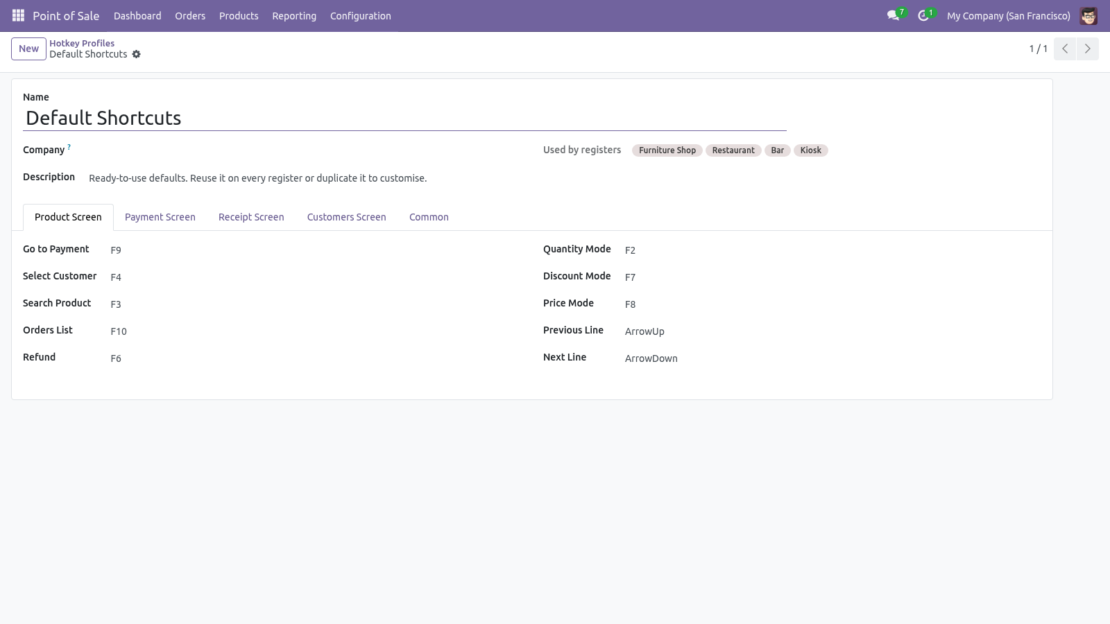This screenshot has width=1110, height=624.
Task: Edit the Refund hotkey F6
Action: (316, 358)
